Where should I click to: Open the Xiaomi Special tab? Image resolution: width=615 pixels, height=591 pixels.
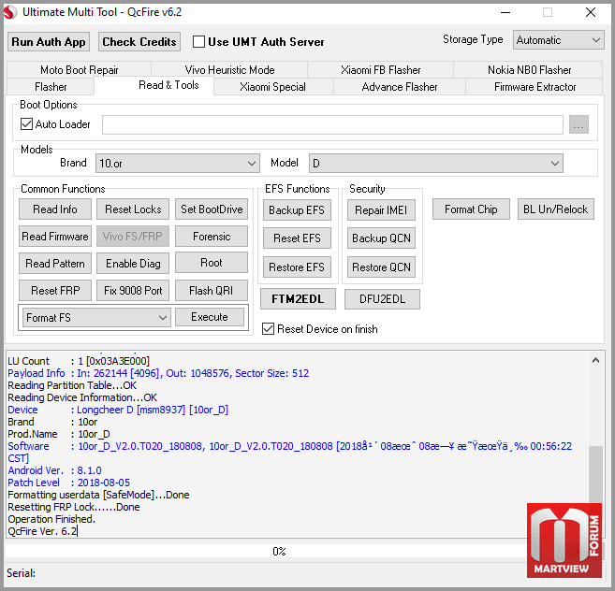(x=272, y=87)
